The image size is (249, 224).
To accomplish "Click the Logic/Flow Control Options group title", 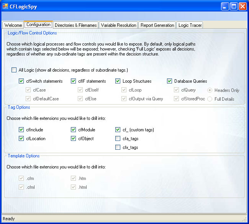I will coord(32,33).
